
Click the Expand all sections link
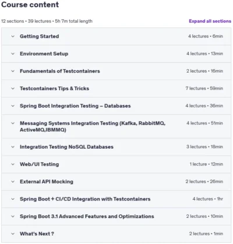click(210, 21)
